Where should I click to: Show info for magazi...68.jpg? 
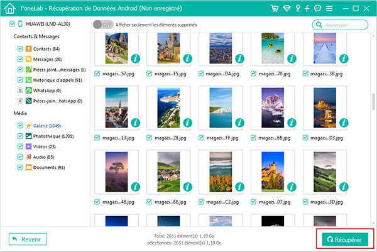point(292,123)
